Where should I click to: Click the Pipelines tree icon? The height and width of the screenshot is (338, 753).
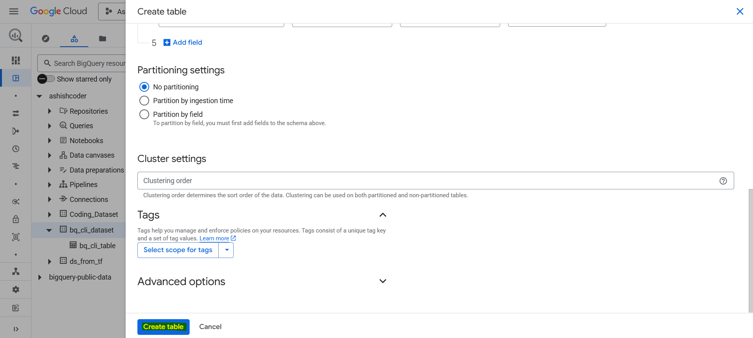tap(63, 184)
